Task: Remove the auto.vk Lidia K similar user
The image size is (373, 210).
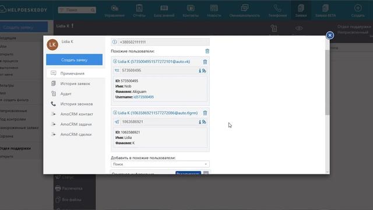Action: click(205, 62)
